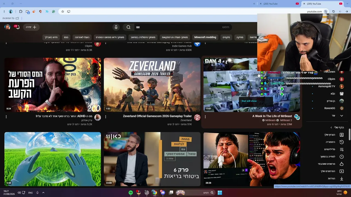The image size is (351, 197).
Task: Switch the ENG input language indicator
Action: pyautogui.click(x=30, y=193)
